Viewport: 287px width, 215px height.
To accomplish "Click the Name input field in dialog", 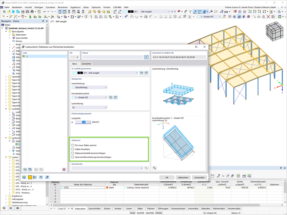I will click(113, 57).
